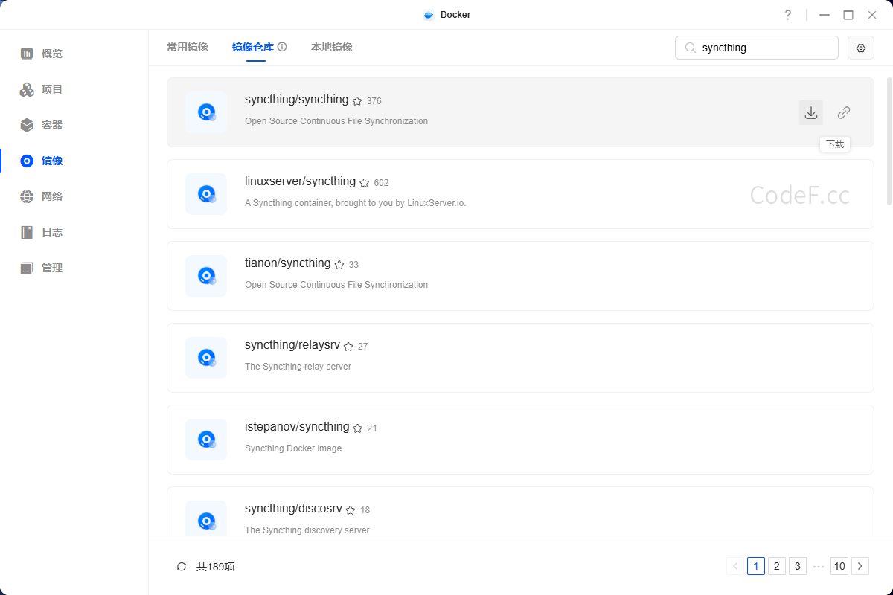
Task: Click 'The Syncthing relay server' description
Action: coord(298,367)
